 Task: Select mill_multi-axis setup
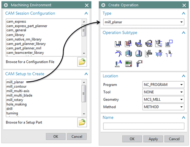tap(18, 91)
